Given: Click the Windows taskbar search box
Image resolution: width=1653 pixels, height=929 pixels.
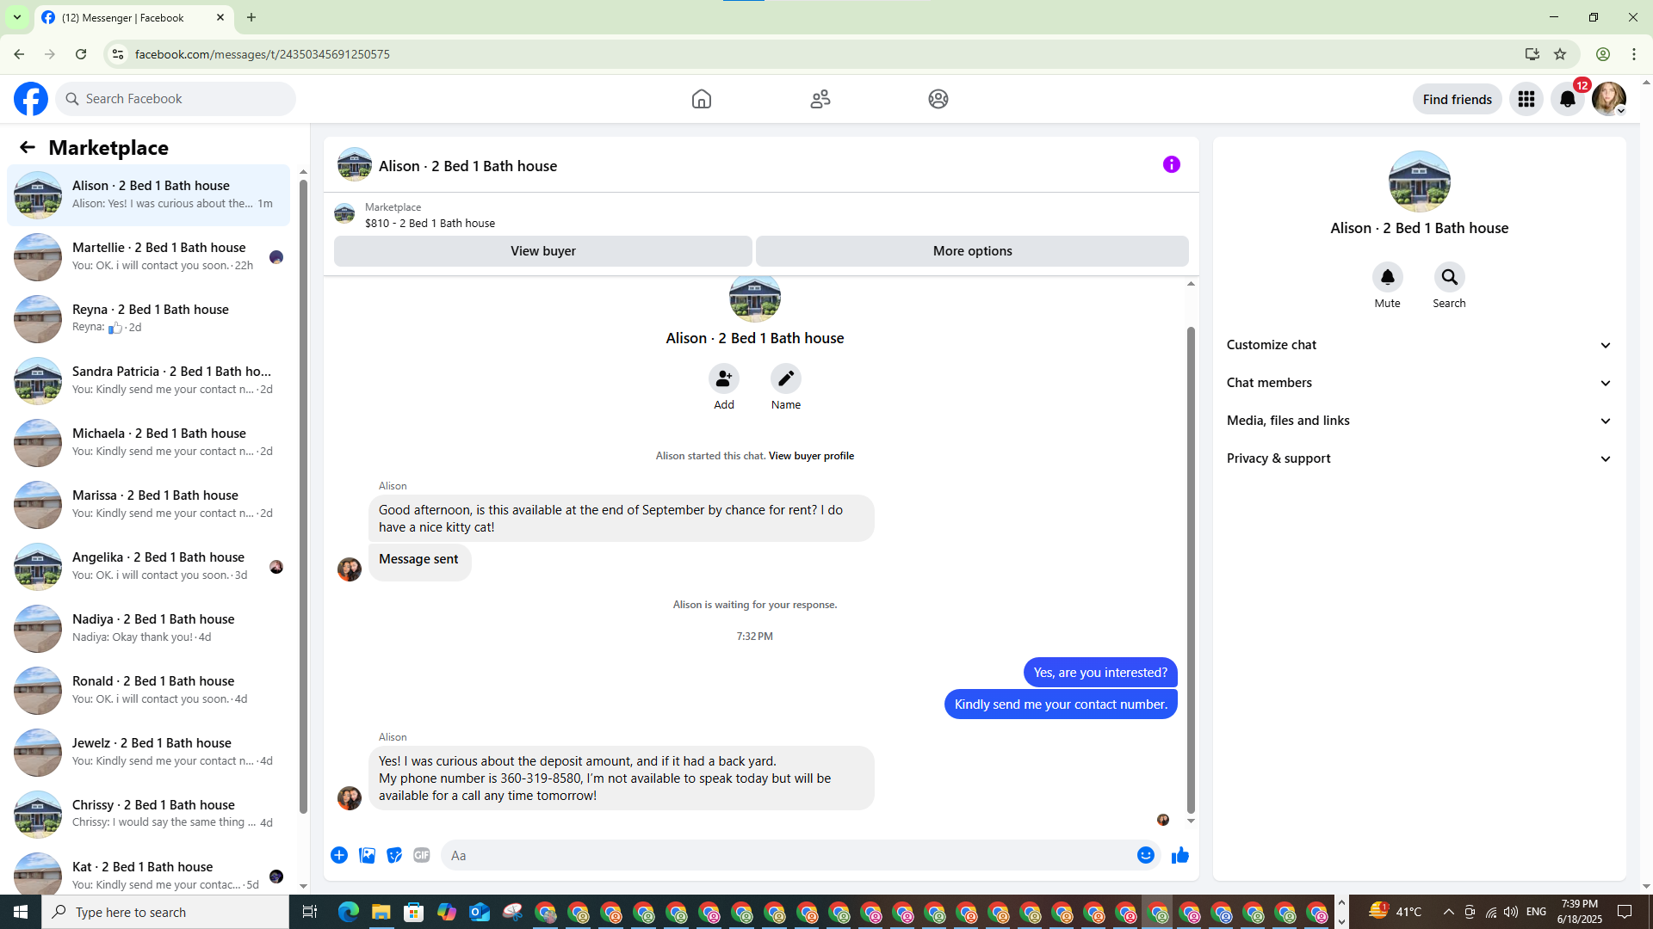Looking at the screenshot, I should pos(165,912).
